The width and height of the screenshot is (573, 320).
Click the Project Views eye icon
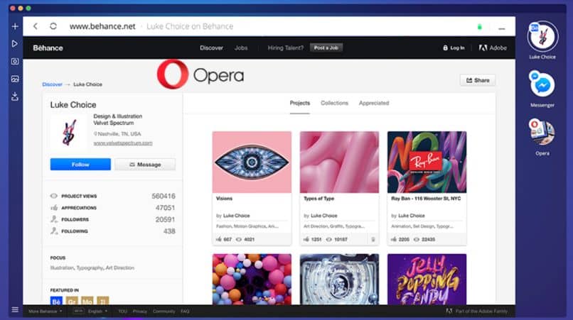coord(54,196)
